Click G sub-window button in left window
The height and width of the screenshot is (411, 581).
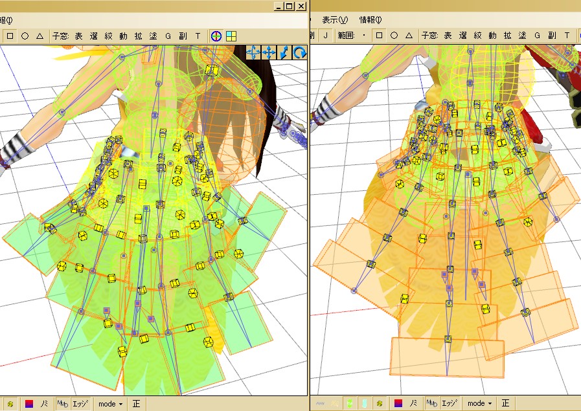[x=168, y=36]
